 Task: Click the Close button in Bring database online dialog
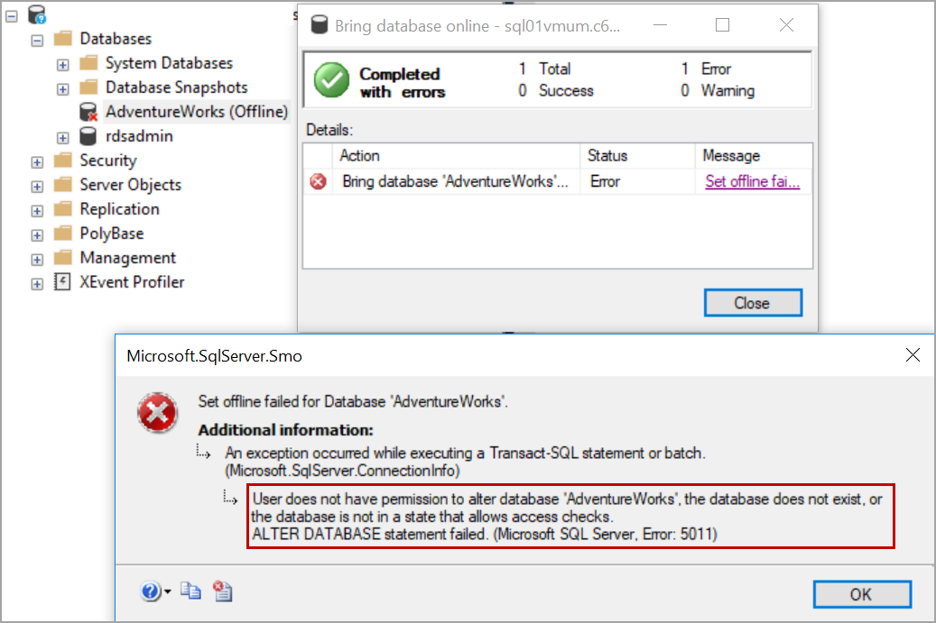753,303
